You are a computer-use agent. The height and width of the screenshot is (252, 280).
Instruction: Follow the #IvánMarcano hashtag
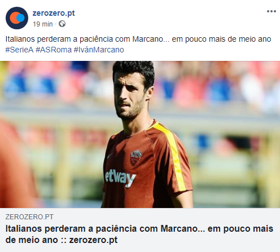(x=99, y=50)
